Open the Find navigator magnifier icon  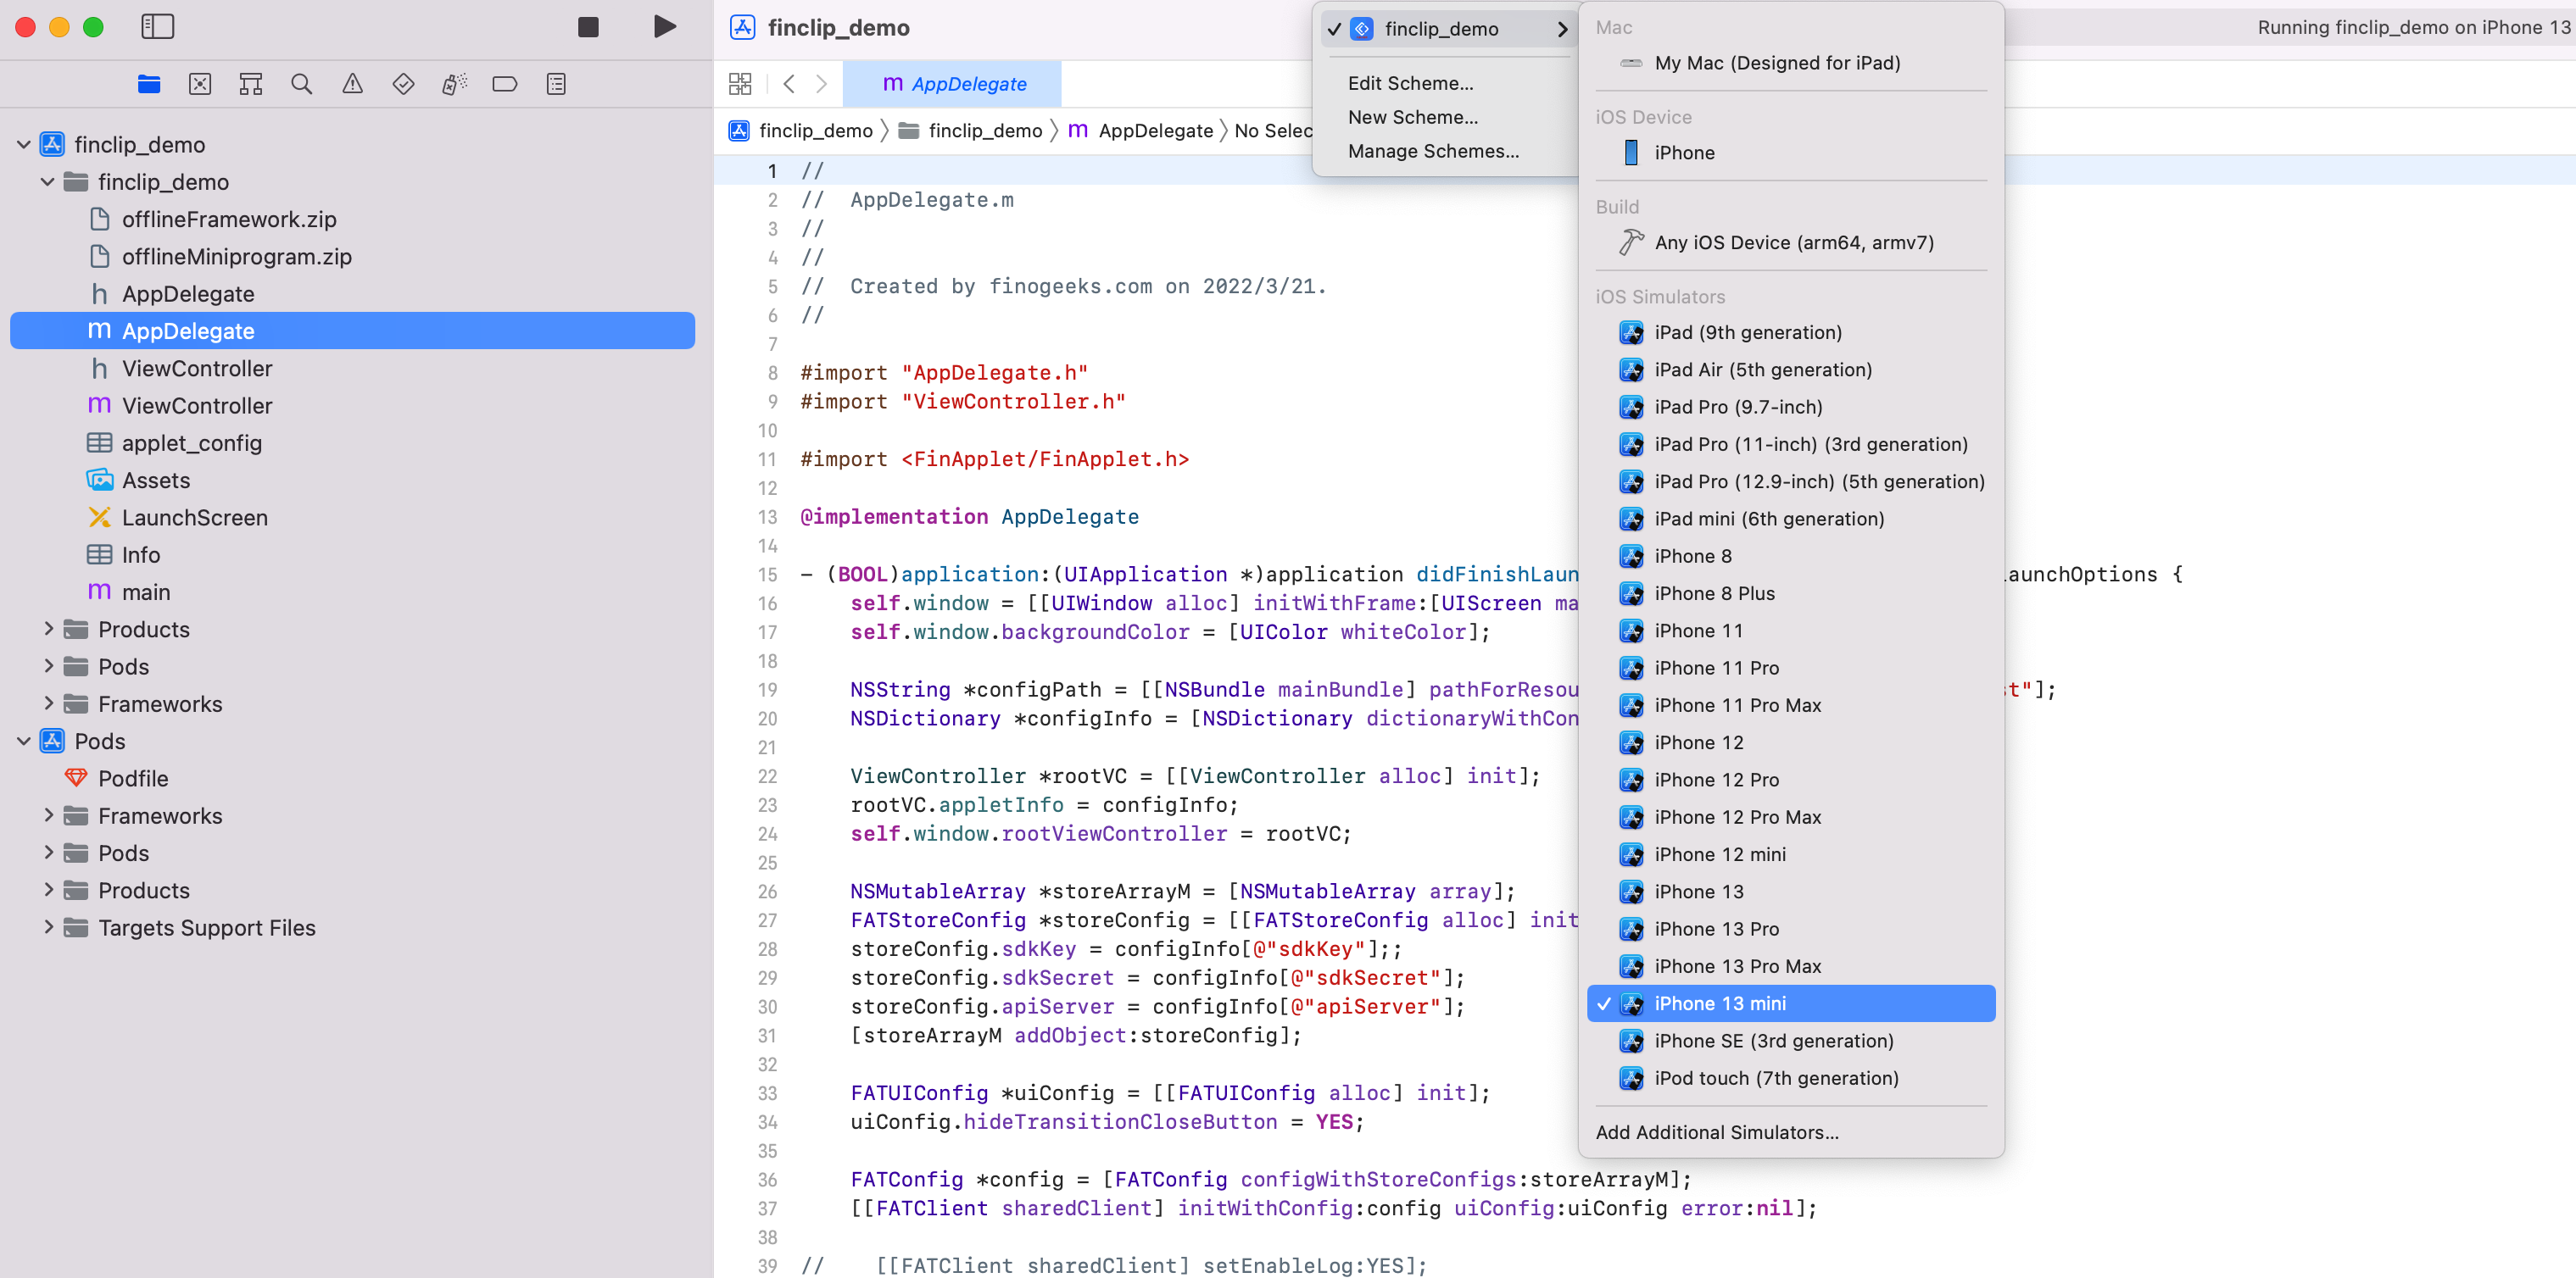301,84
